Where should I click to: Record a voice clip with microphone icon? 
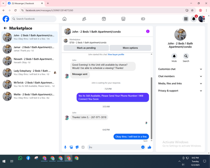(65, 147)
